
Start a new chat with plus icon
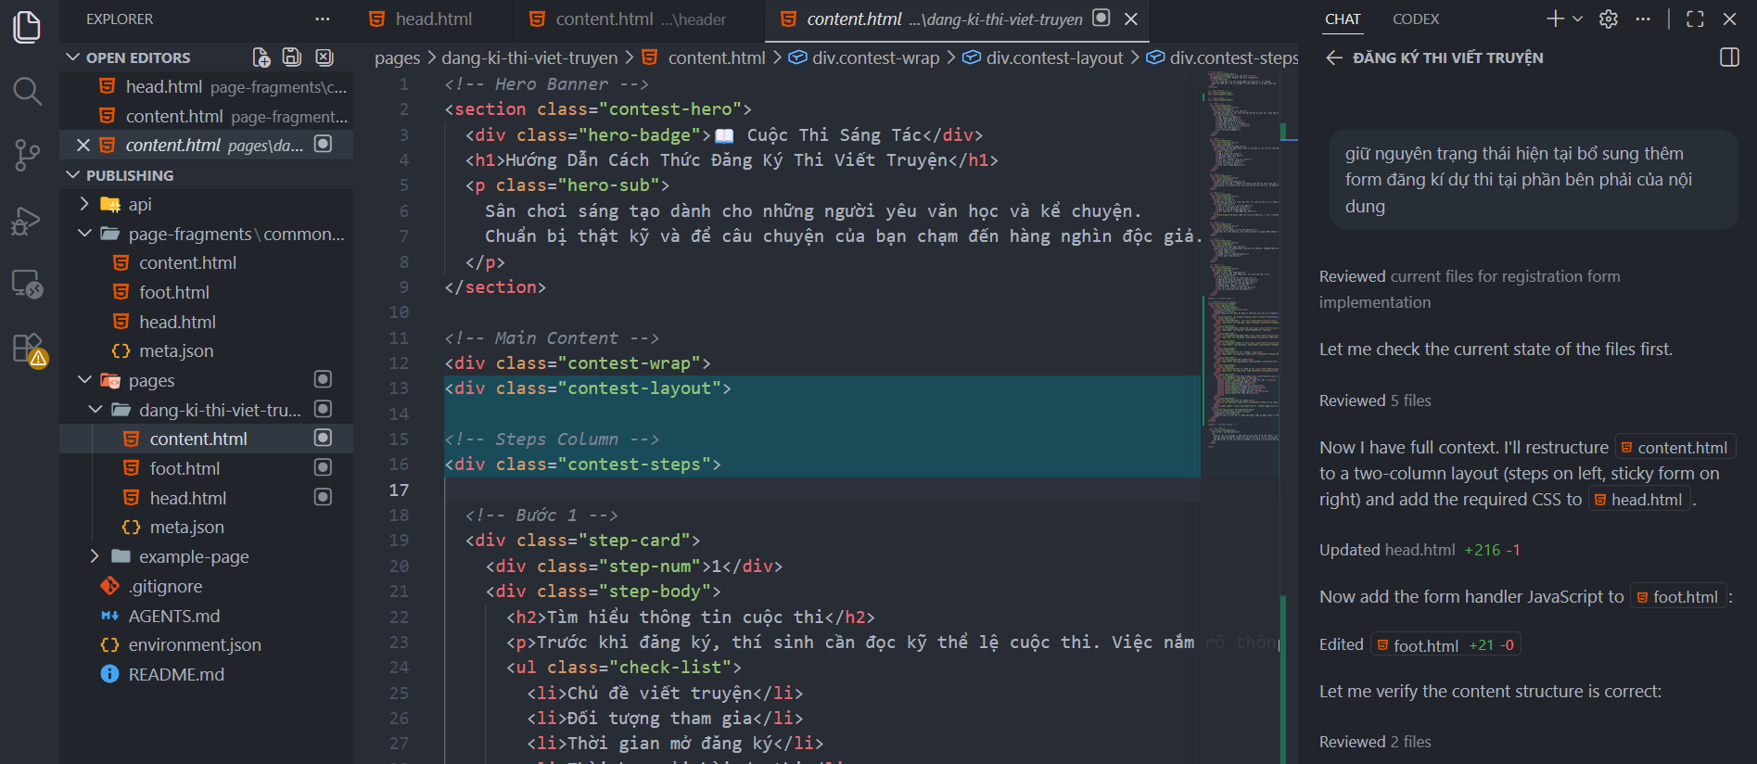point(1556,19)
